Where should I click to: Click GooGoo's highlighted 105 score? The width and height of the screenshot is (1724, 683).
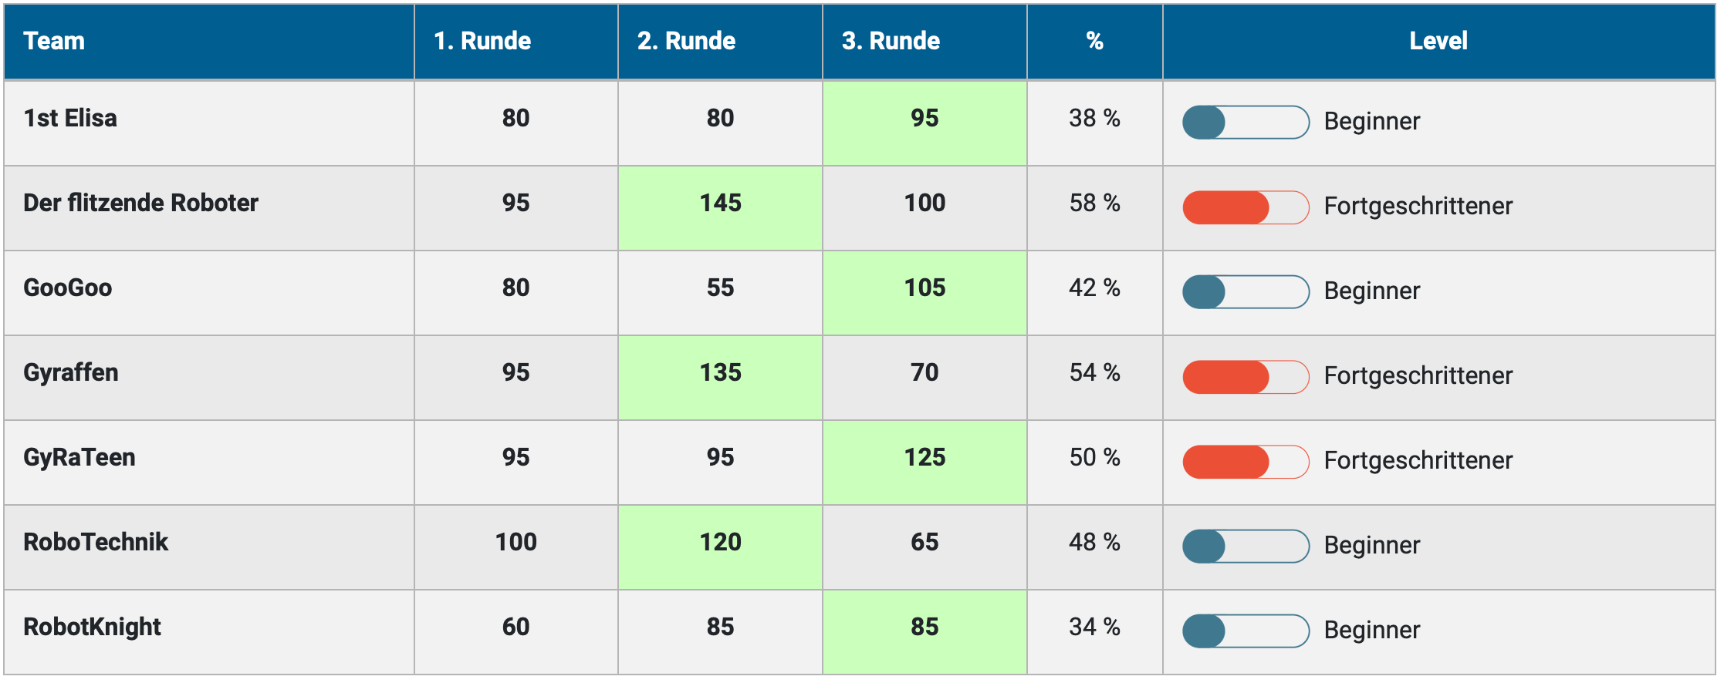[x=925, y=288]
